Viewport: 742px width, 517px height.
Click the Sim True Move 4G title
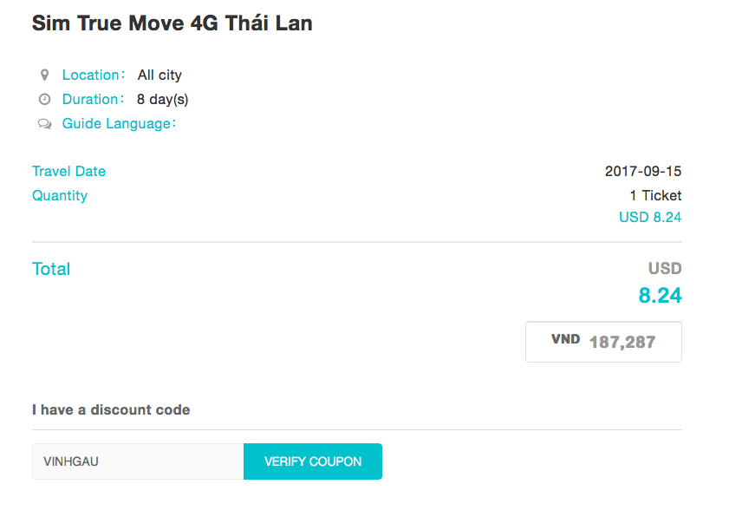172,24
